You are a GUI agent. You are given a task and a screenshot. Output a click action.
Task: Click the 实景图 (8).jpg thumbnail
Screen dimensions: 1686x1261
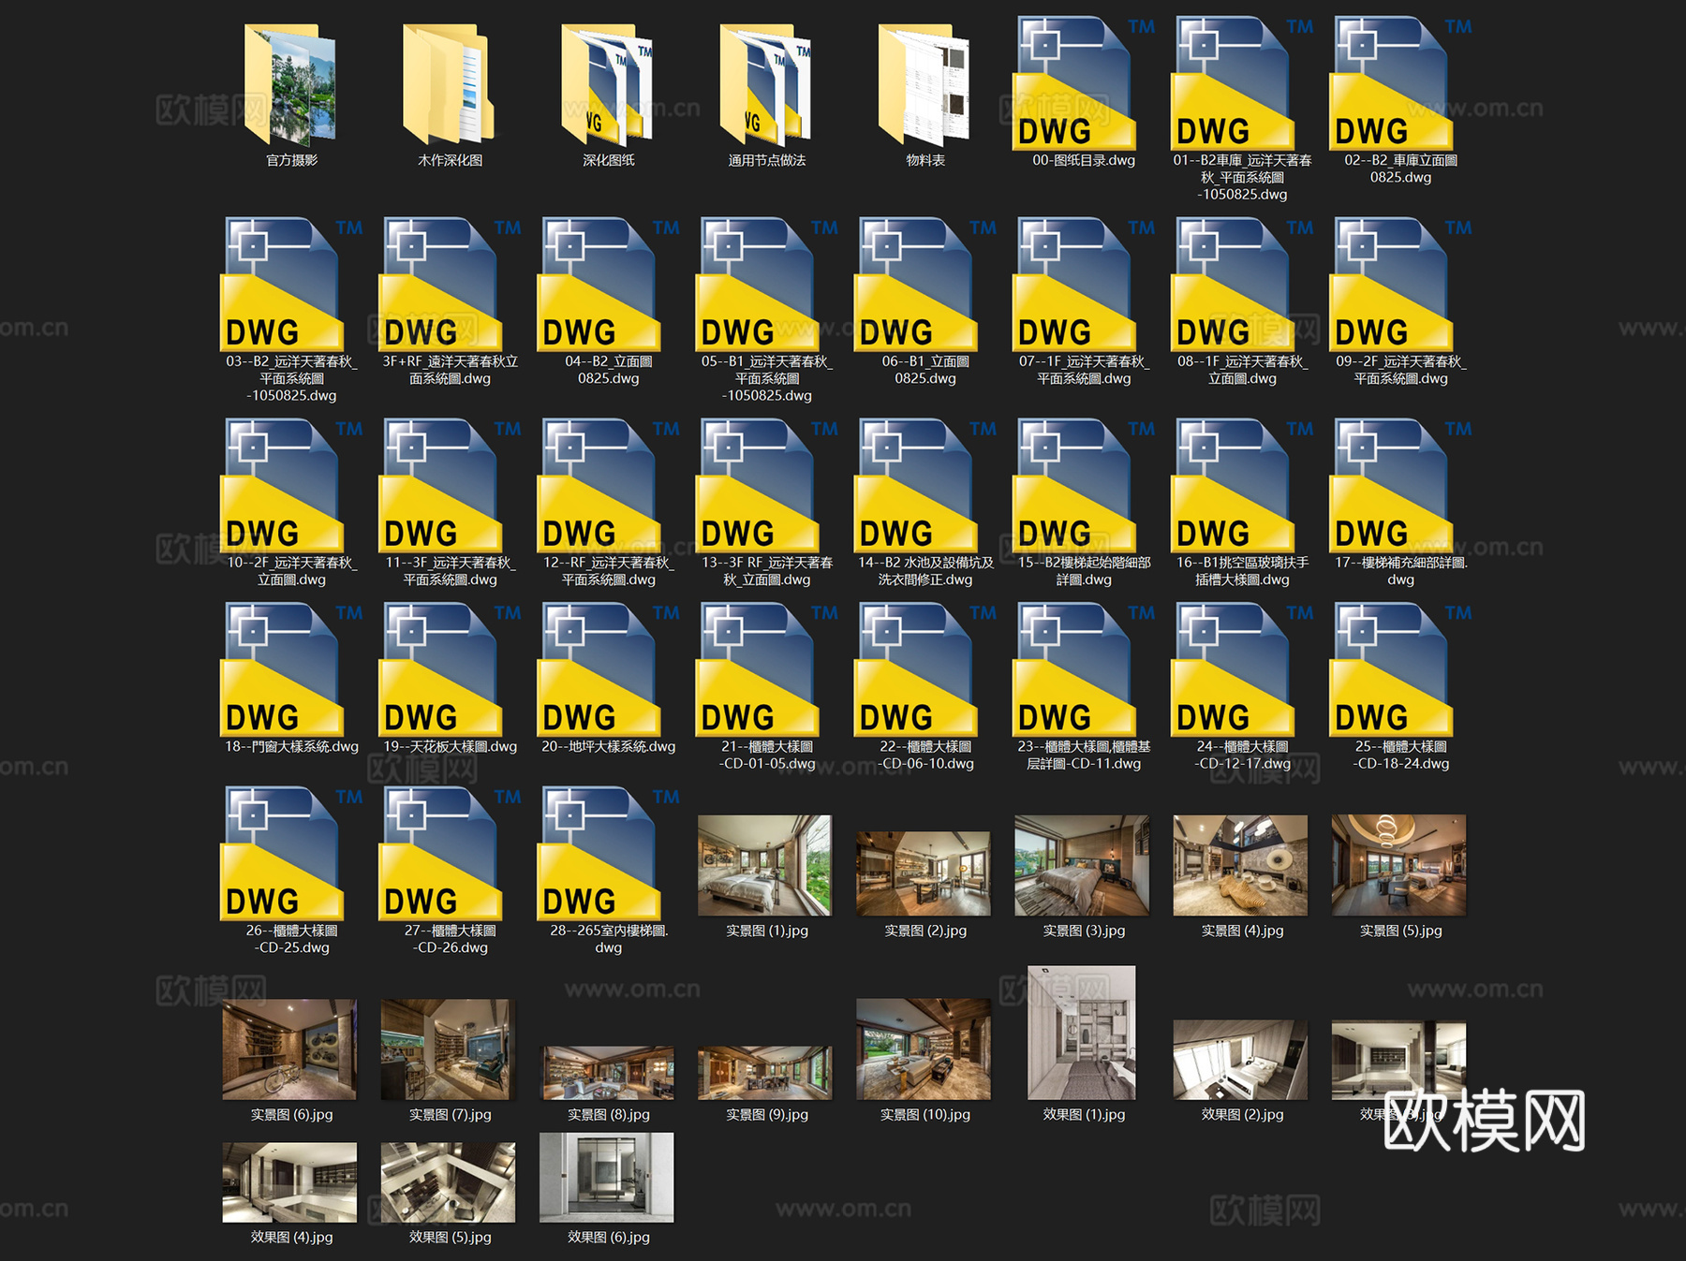coord(606,1073)
